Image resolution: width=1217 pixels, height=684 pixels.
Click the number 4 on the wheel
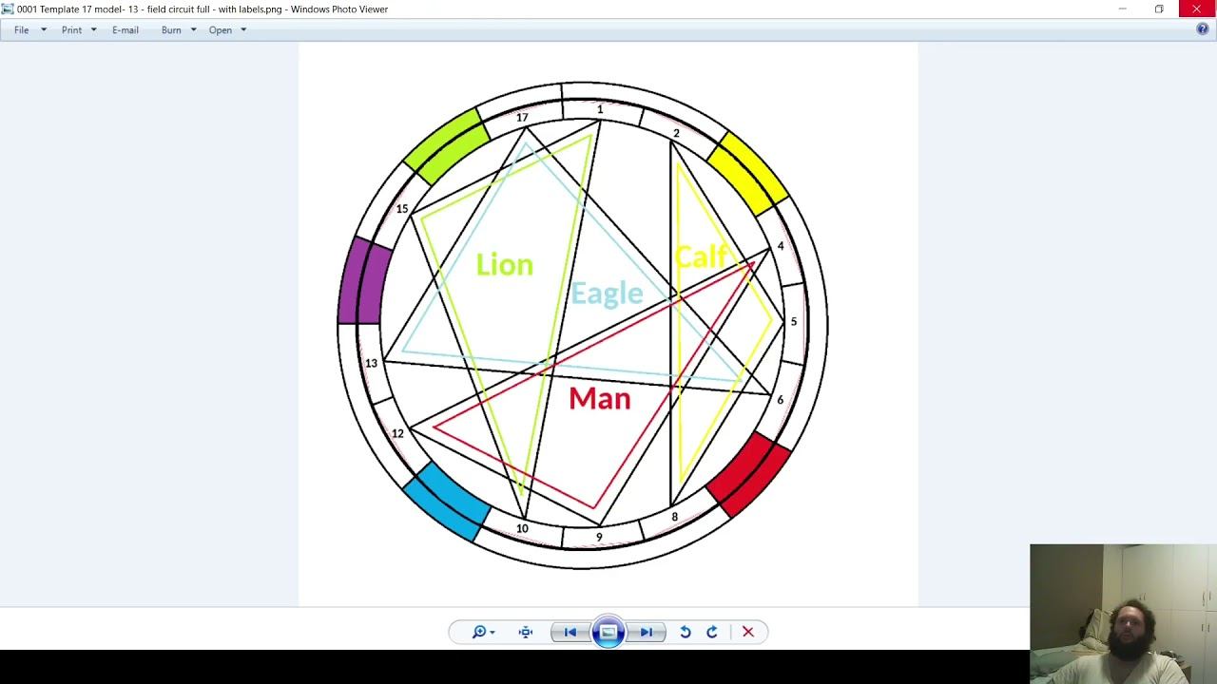[x=781, y=246]
